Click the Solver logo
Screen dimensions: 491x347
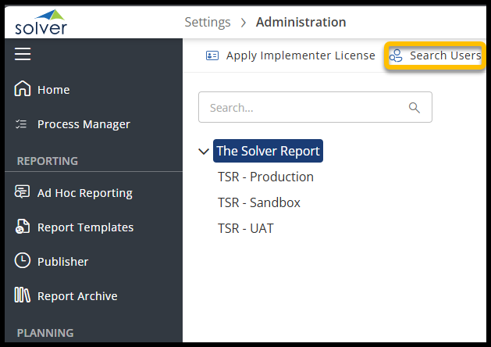(41, 21)
